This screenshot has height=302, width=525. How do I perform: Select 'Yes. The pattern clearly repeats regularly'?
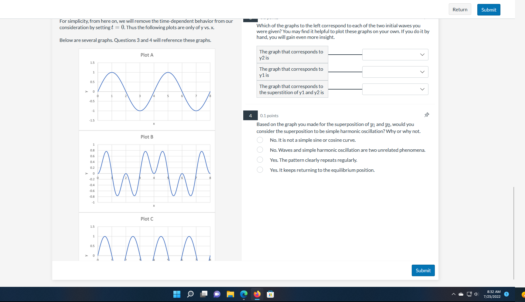[260, 160]
